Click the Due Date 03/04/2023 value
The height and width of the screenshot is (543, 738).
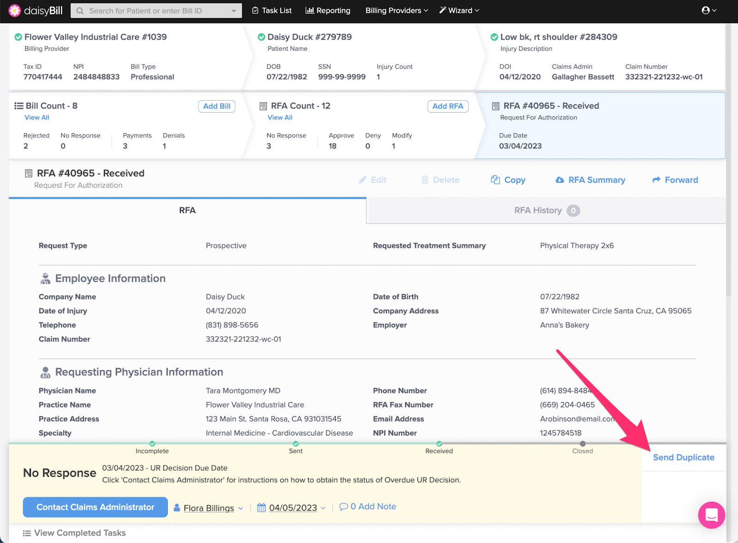click(x=520, y=146)
